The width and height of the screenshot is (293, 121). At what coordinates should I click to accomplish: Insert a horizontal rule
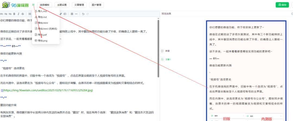point(76,14)
